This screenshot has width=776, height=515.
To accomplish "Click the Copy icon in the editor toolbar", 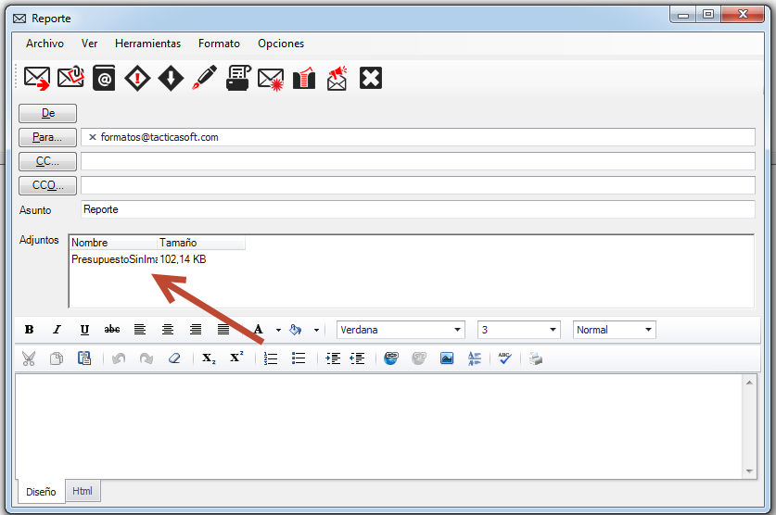I will pyautogui.click(x=57, y=358).
